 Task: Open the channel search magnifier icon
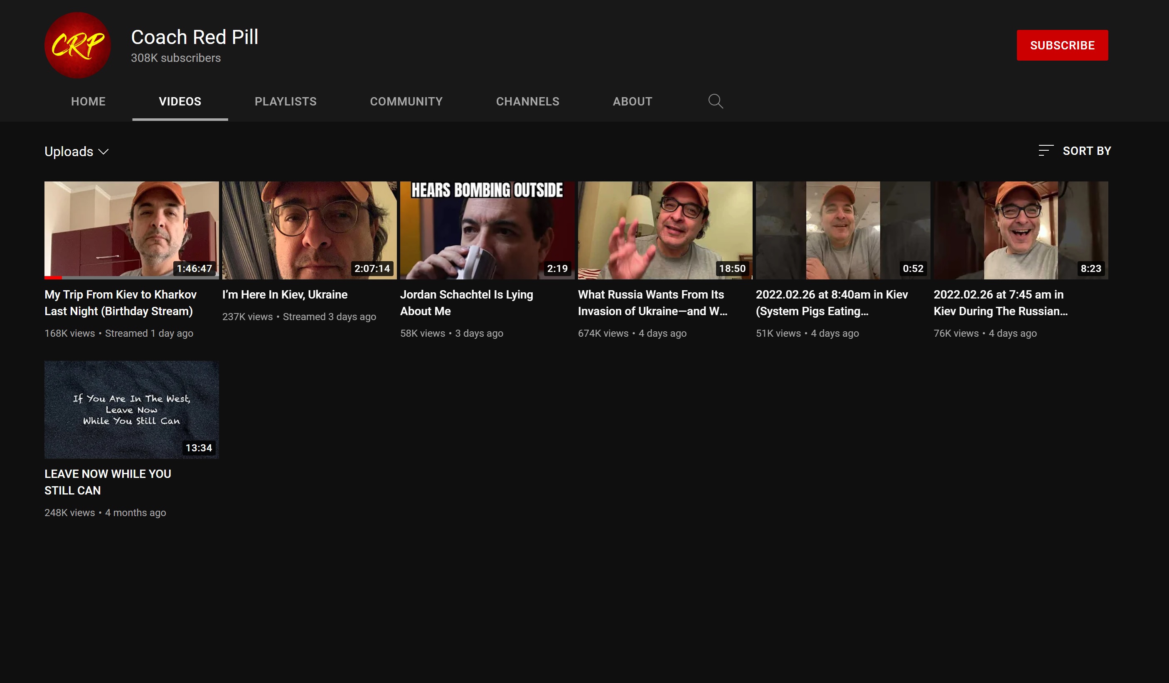[x=715, y=101]
